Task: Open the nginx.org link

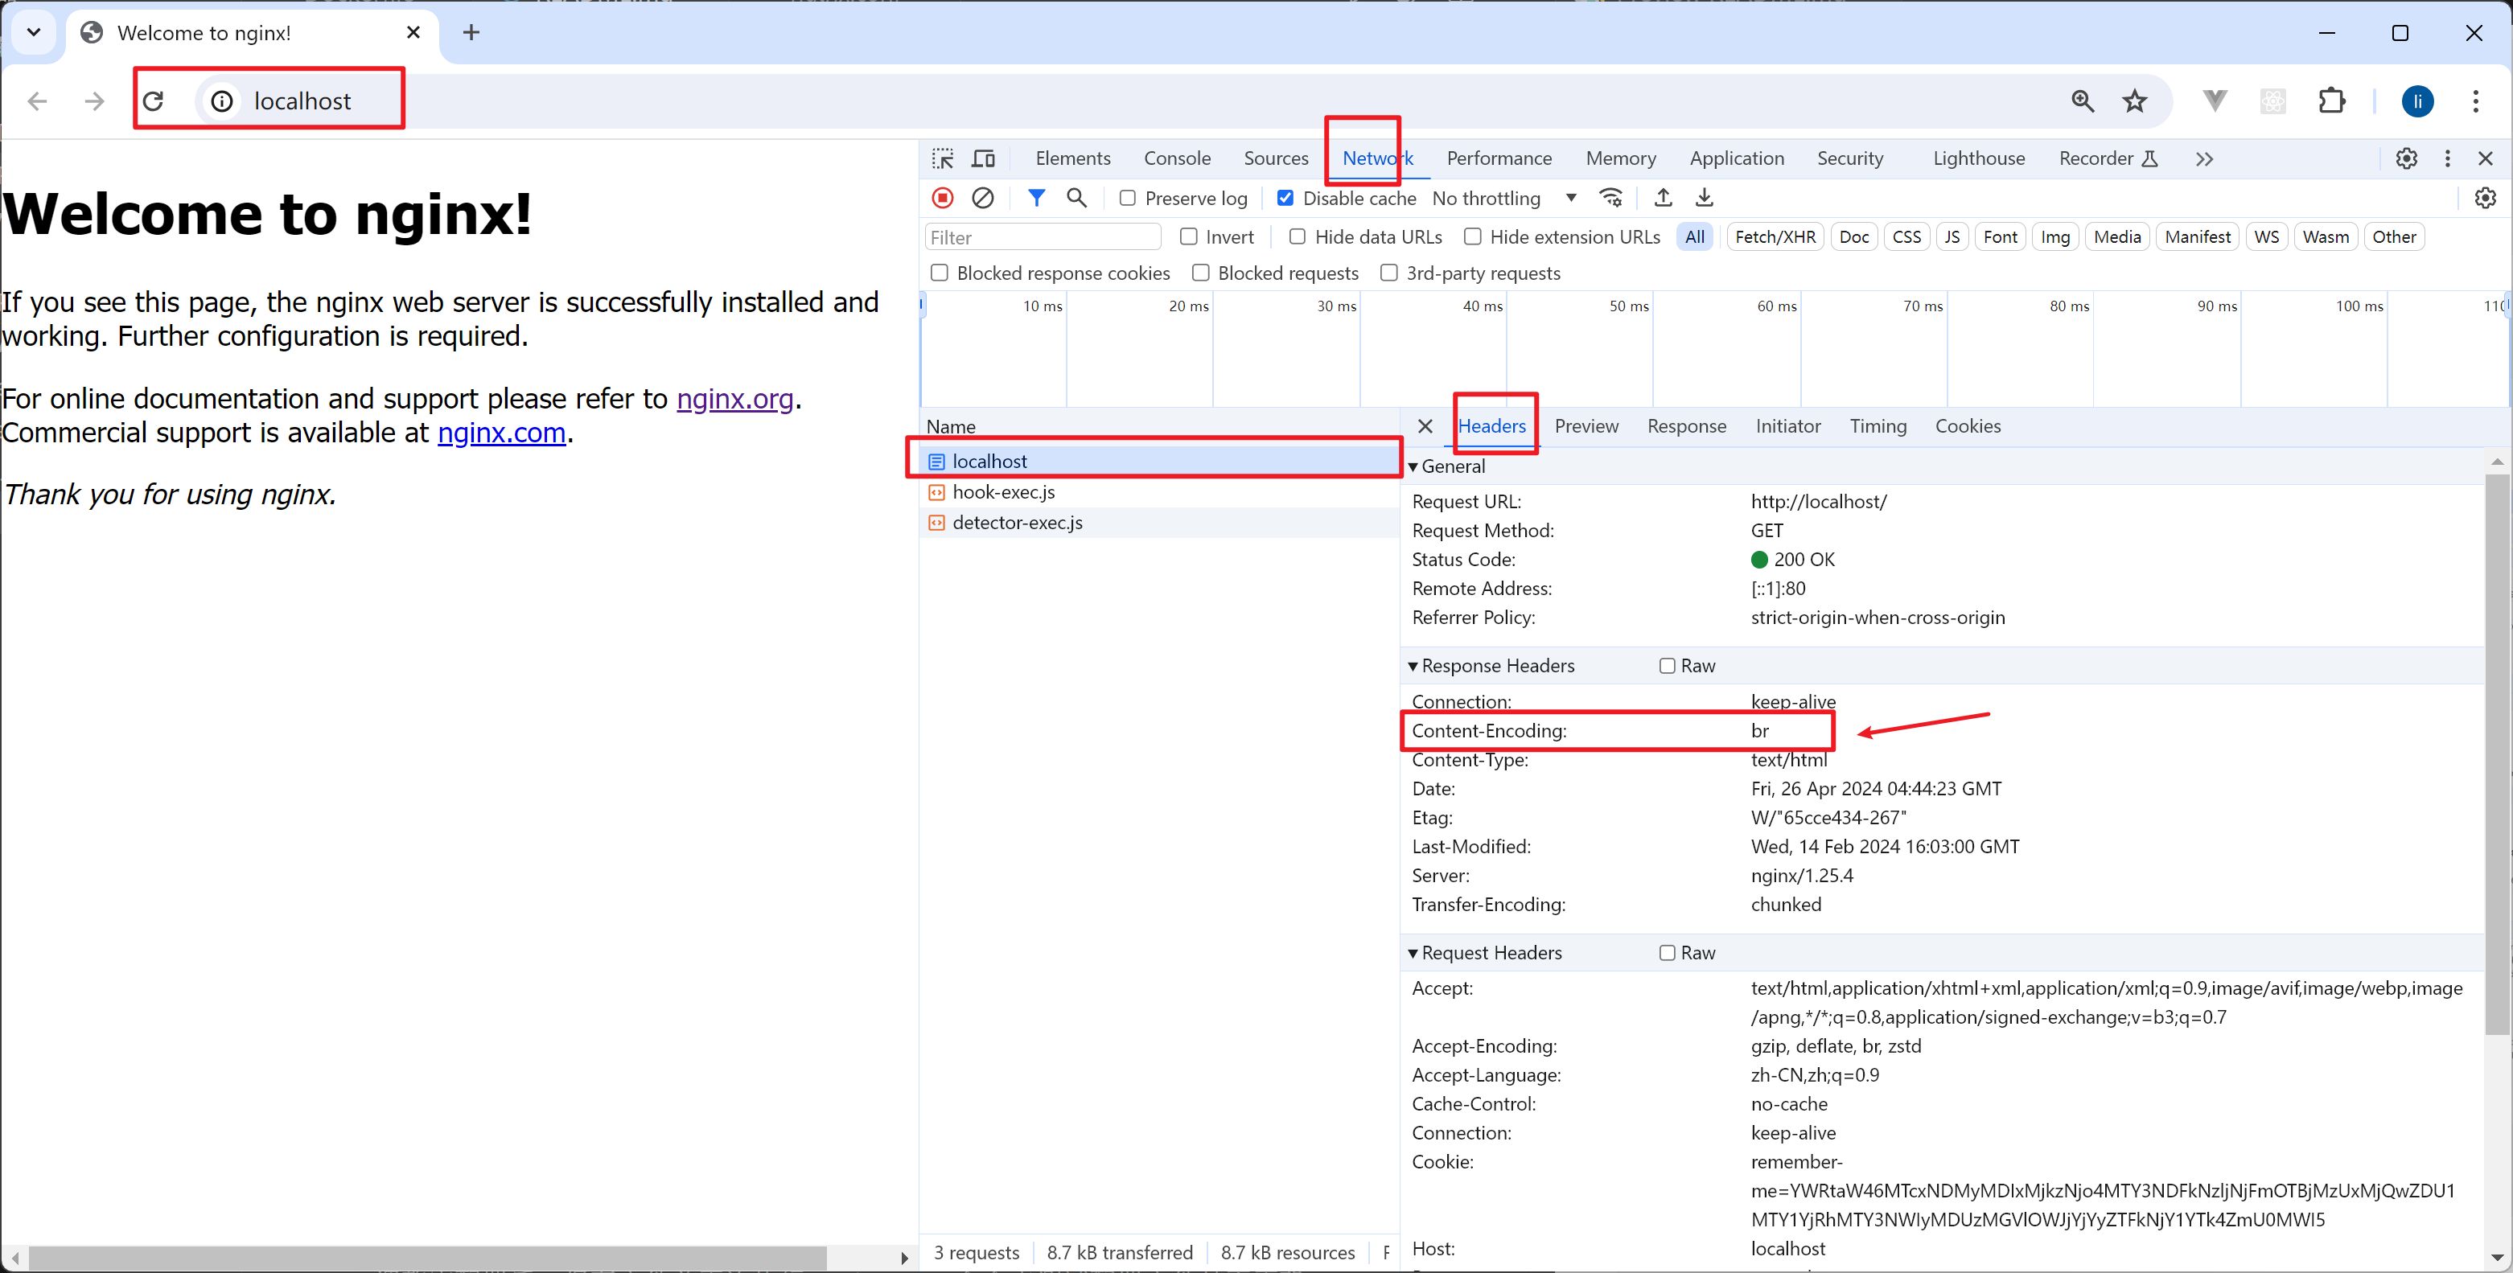Action: pos(734,398)
